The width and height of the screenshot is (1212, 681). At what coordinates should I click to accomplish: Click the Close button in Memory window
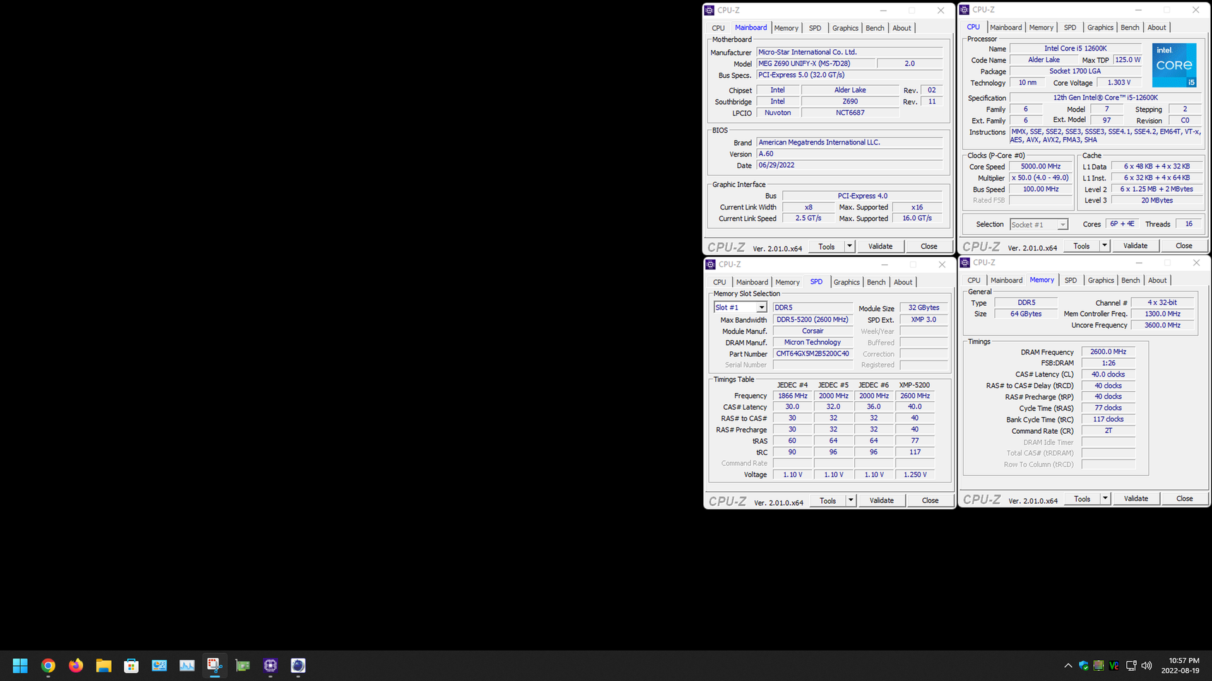(1184, 498)
